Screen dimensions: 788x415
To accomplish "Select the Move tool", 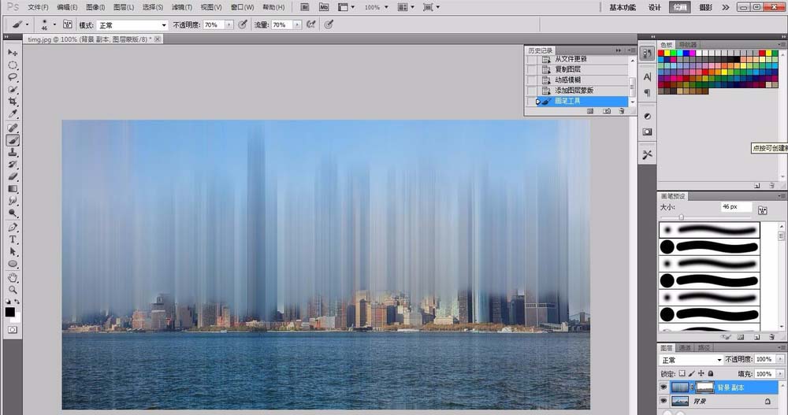I will 13,53.
